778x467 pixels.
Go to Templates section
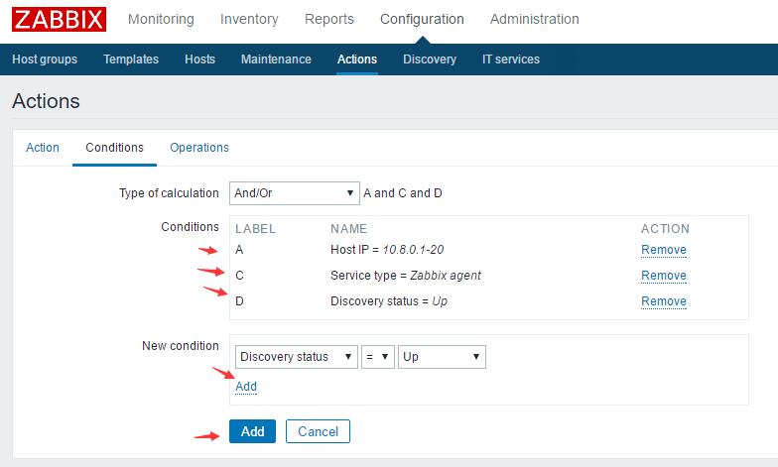(x=131, y=59)
